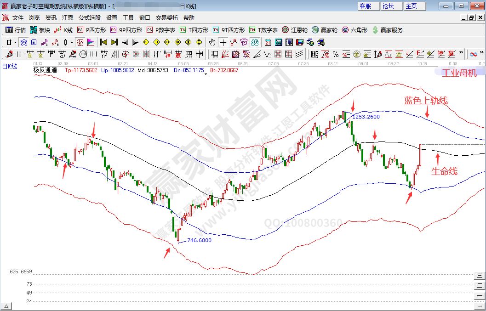
Task: Open the 公式选股 menu
Action: click(x=89, y=18)
